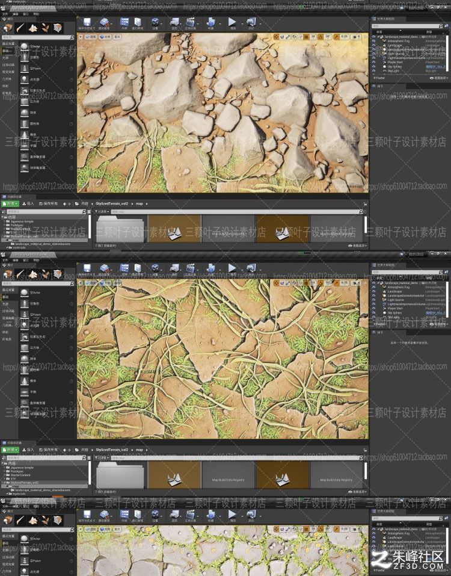Select Landscape mode in middle editor window

point(33,274)
